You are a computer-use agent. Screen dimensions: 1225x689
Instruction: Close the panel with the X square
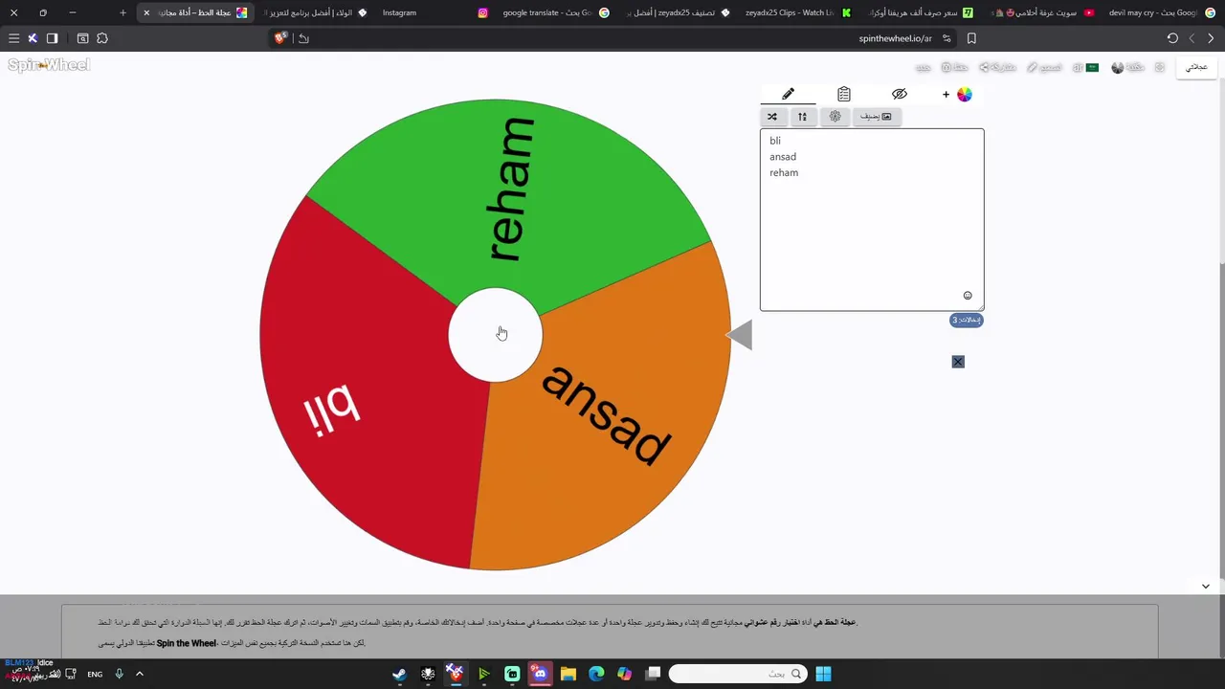click(x=958, y=362)
